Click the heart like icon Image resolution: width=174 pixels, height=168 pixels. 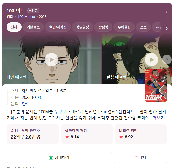point(136,158)
